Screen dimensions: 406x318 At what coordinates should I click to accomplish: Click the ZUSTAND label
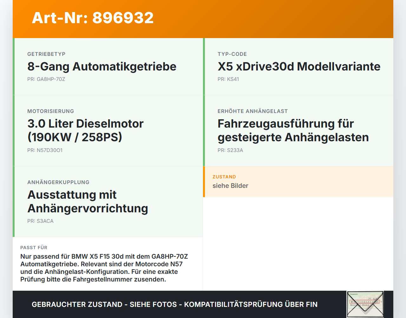click(x=224, y=177)
